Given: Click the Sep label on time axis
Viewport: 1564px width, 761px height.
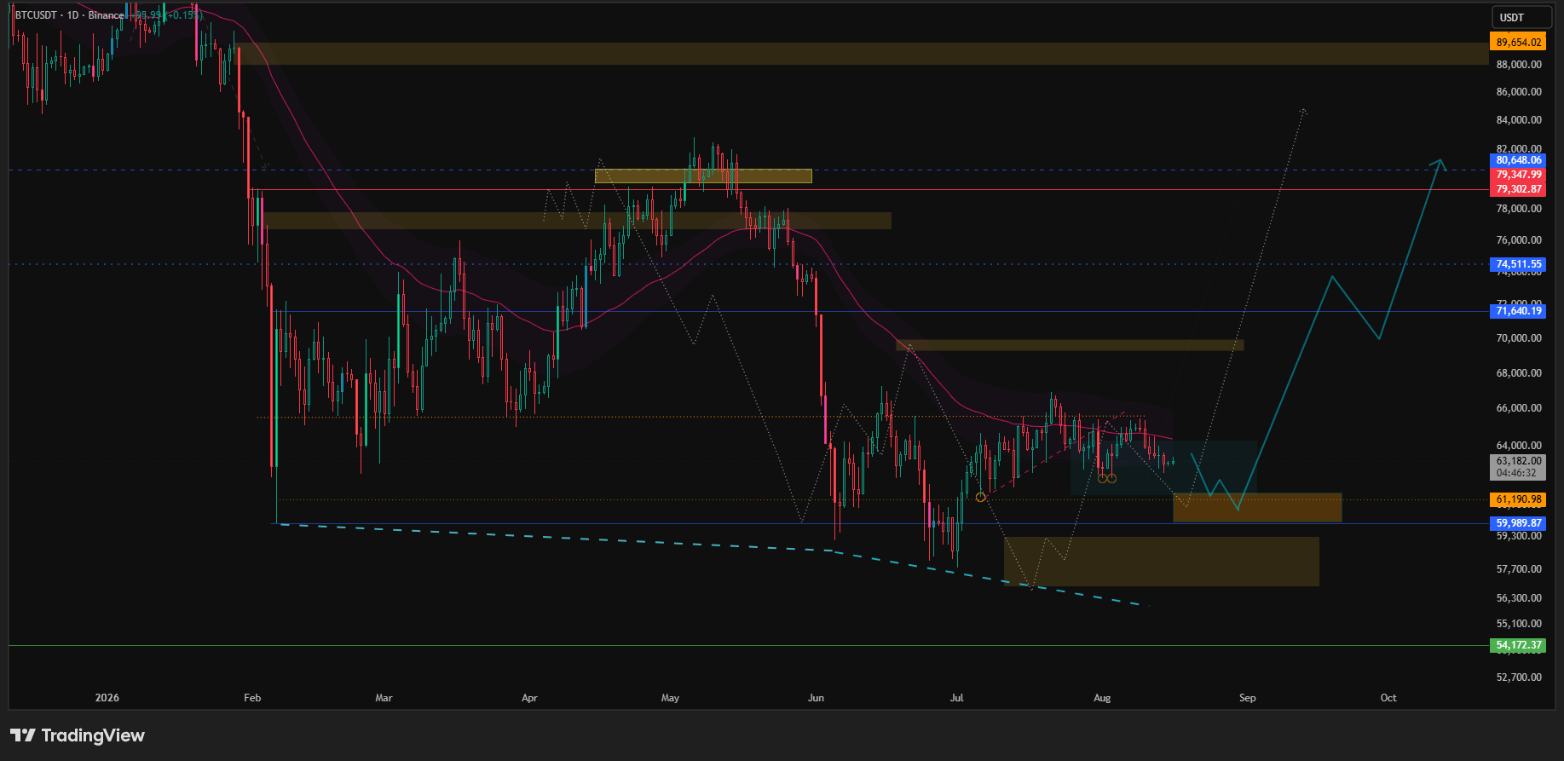Looking at the screenshot, I should (x=1247, y=698).
